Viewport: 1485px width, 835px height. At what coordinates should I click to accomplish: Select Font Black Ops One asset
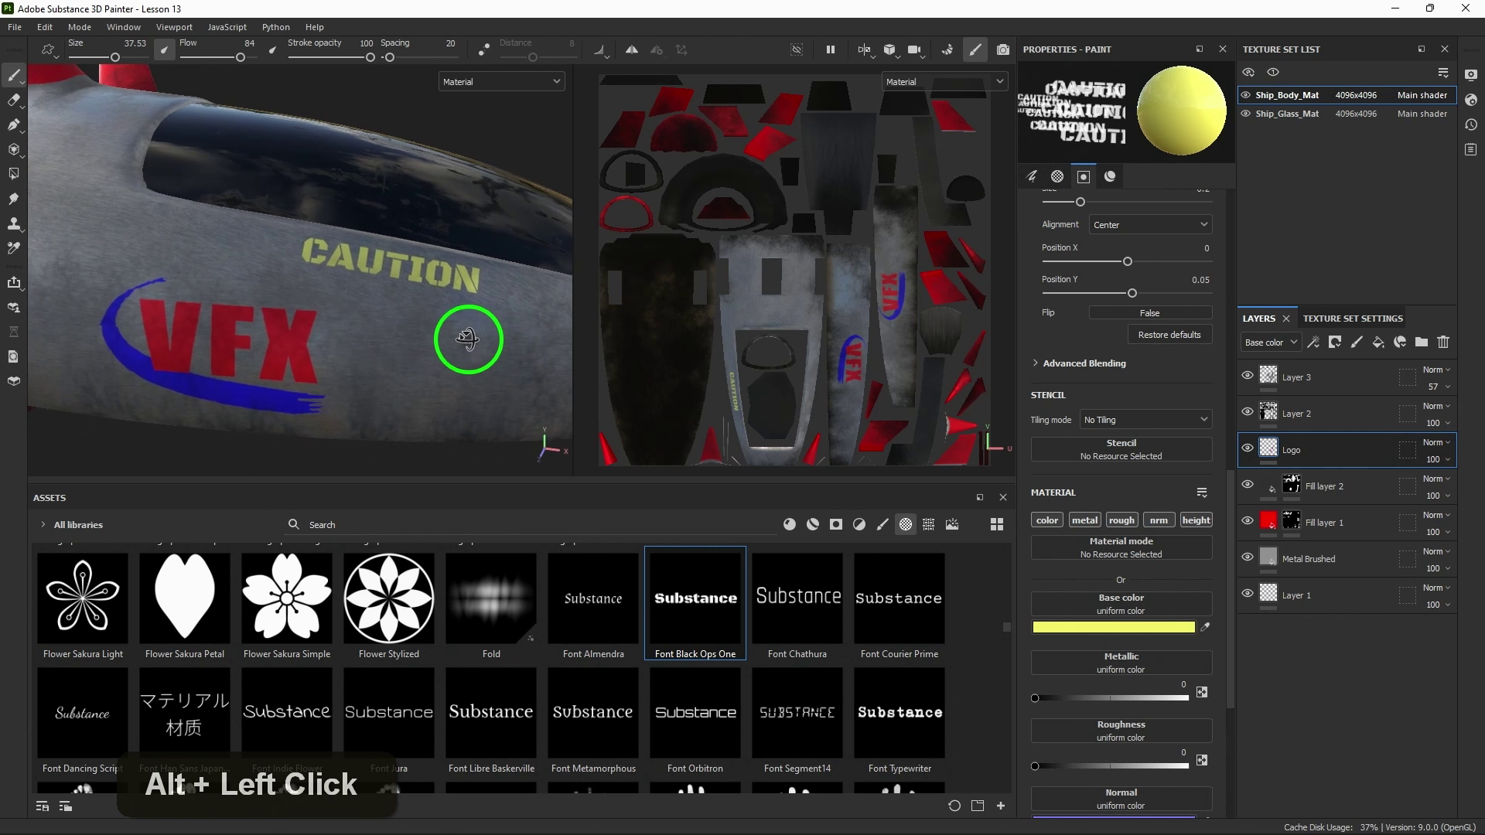click(x=695, y=603)
